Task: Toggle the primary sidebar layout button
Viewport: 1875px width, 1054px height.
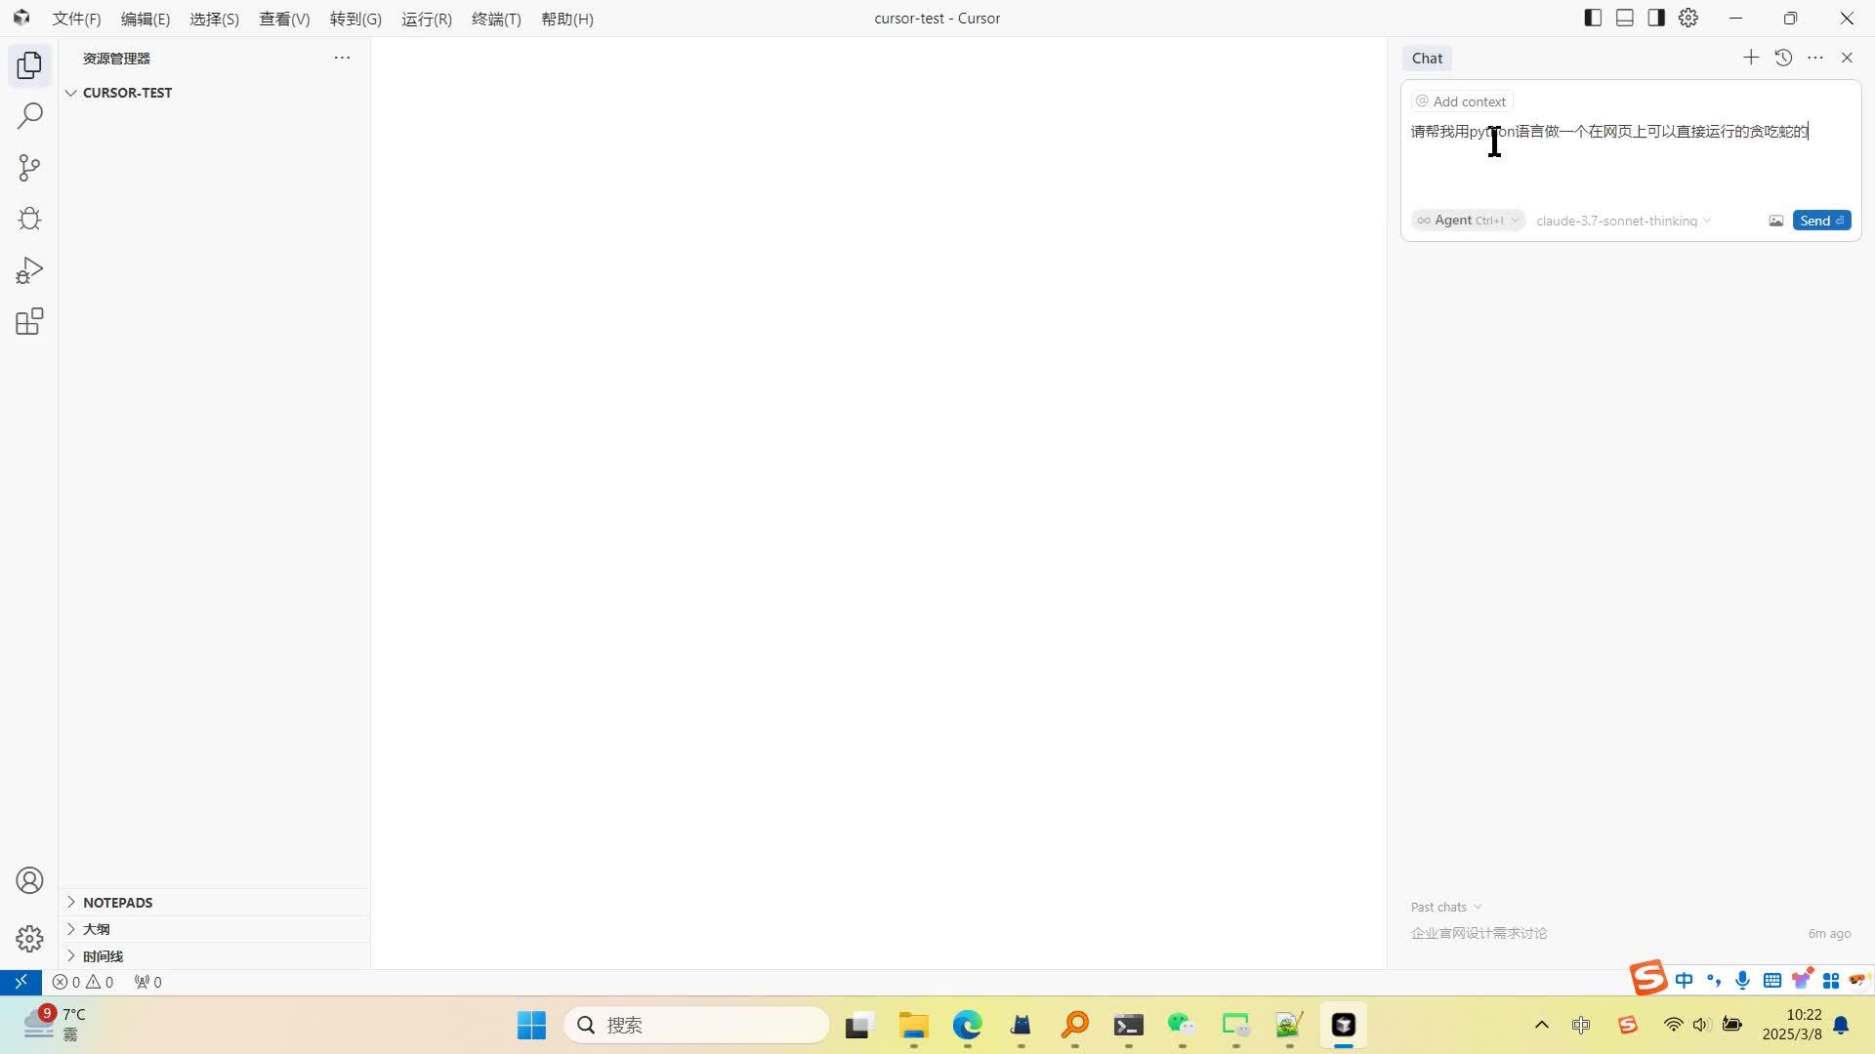Action: click(x=1593, y=18)
